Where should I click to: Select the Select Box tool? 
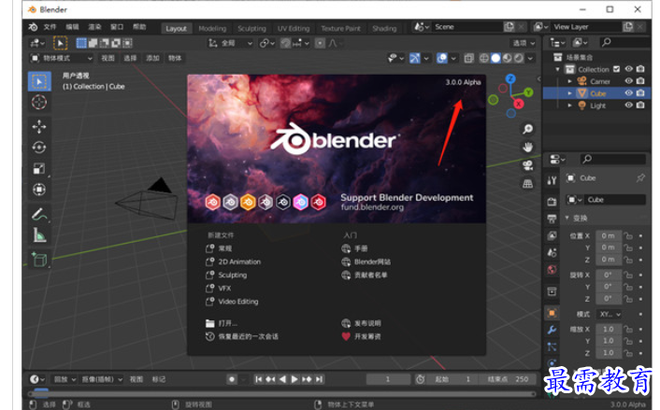point(39,81)
